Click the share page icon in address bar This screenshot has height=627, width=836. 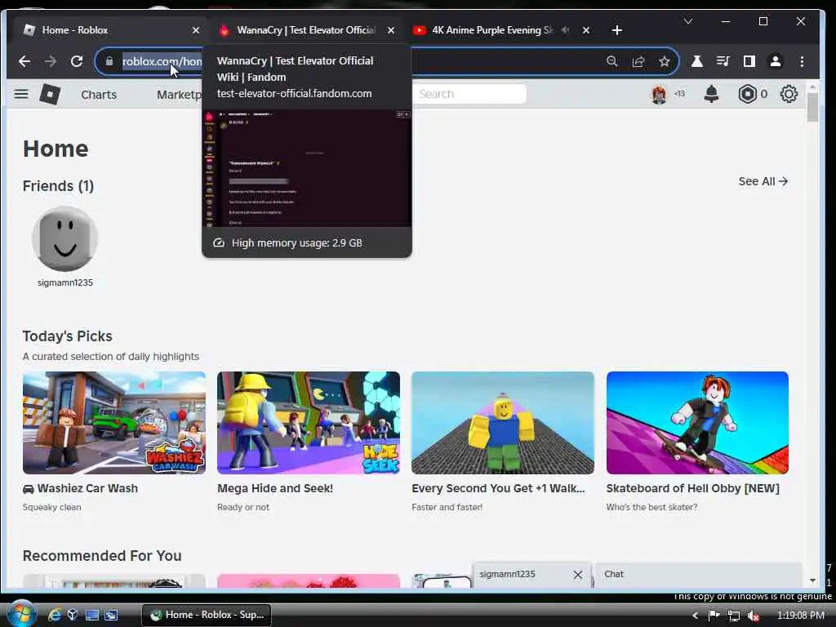point(638,61)
